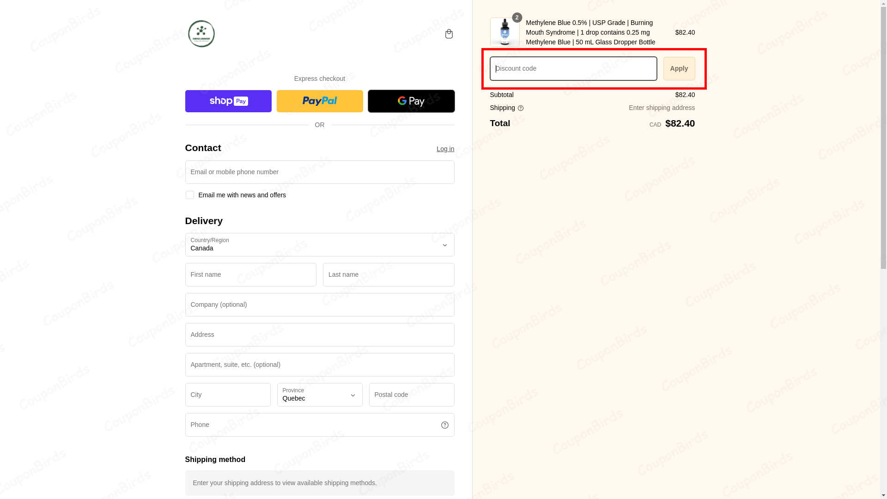The image size is (887, 499).
Task: Focus the Discount code field
Action: coord(573,68)
